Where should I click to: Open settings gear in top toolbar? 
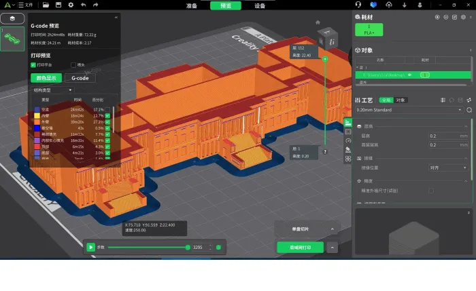[71, 5]
